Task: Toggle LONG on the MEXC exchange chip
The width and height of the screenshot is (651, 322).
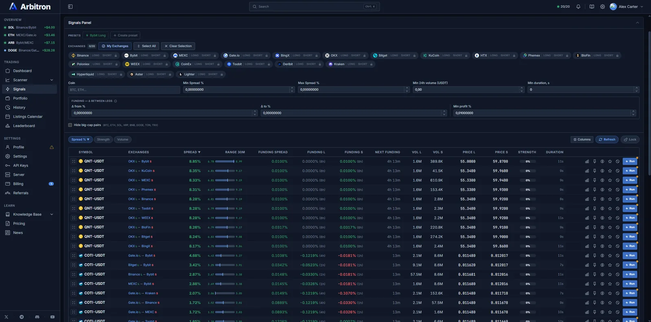Action: pyautogui.click(x=195, y=55)
